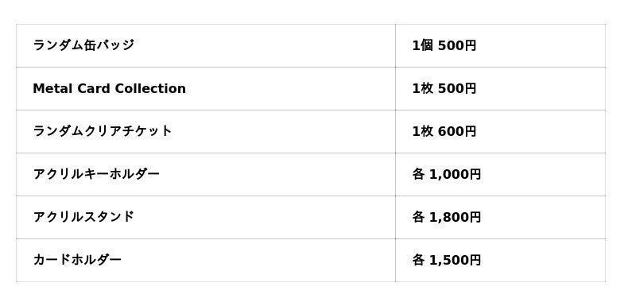The height and width of the screenshot is (306, 636).
Task: Select the 各 1,000円 price cell
Action: [500, 175]
